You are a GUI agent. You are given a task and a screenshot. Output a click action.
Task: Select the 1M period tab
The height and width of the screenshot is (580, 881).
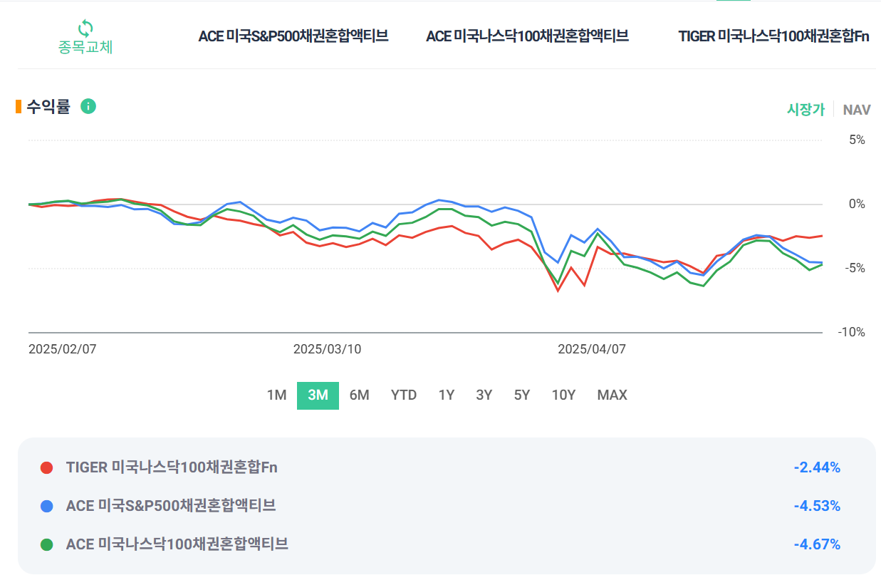point(277,395)
